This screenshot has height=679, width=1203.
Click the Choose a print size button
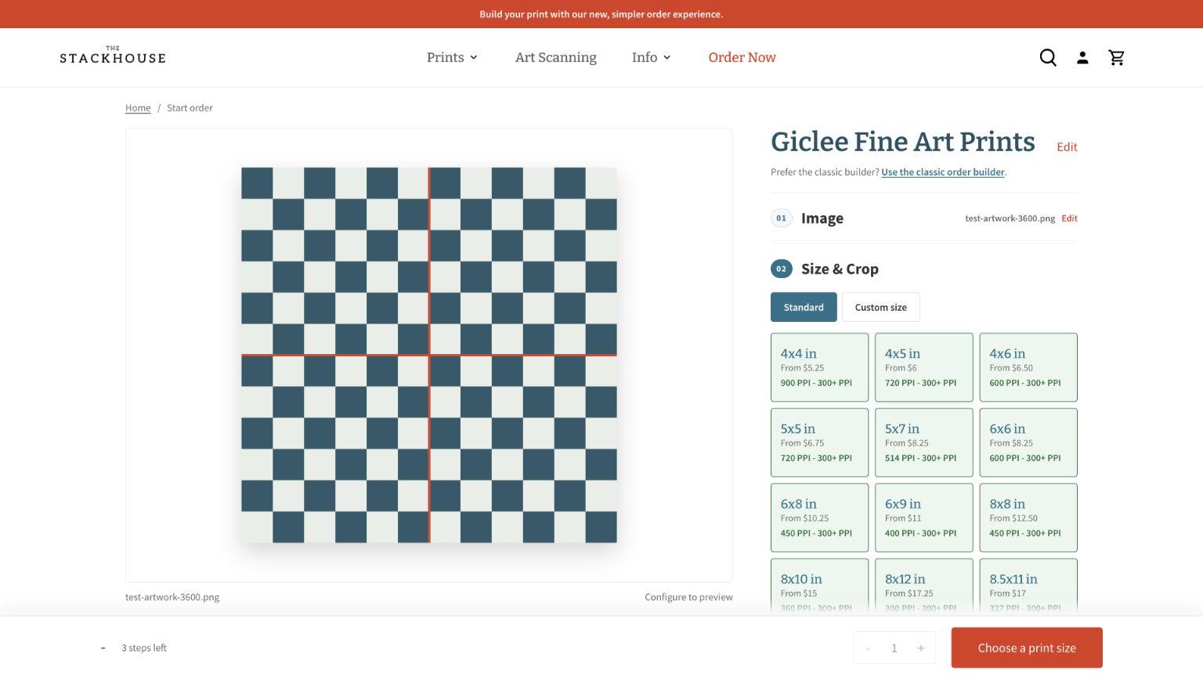coord(1027,648)
